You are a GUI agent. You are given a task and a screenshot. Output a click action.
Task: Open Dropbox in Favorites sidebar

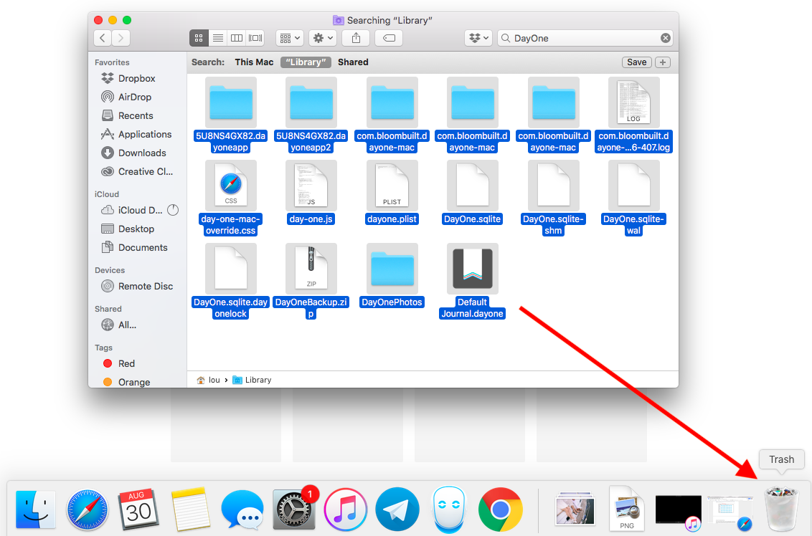(128, 79)
